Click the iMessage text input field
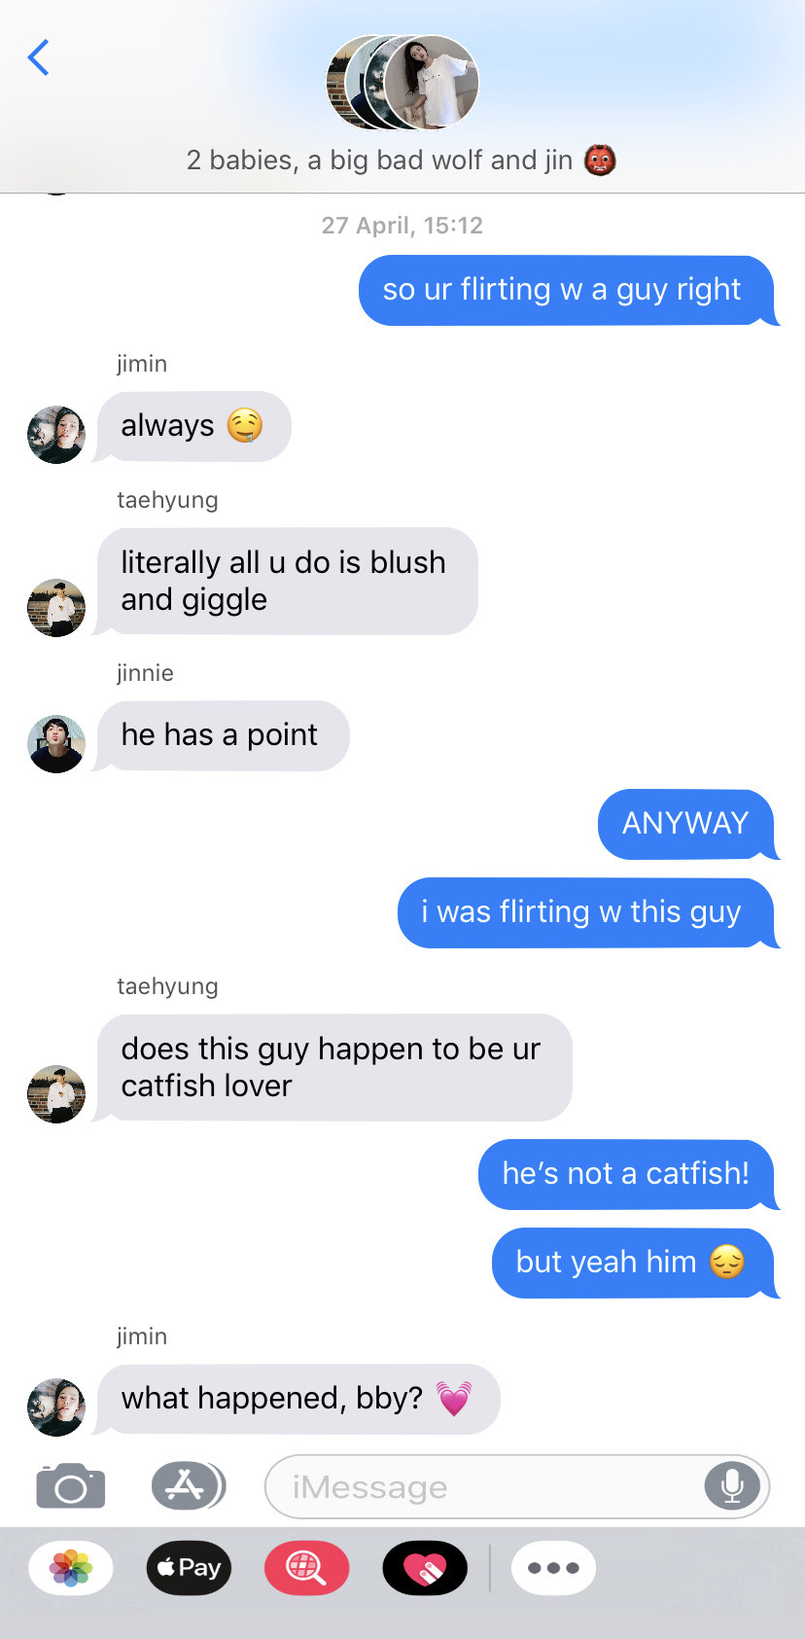The image size is (805, 1639). [x=517, y=1486]
